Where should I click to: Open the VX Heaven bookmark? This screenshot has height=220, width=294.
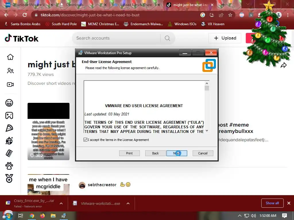[213, 24]
